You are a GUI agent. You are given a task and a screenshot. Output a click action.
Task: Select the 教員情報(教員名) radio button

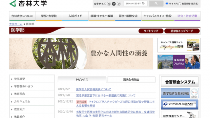point(180,4)
